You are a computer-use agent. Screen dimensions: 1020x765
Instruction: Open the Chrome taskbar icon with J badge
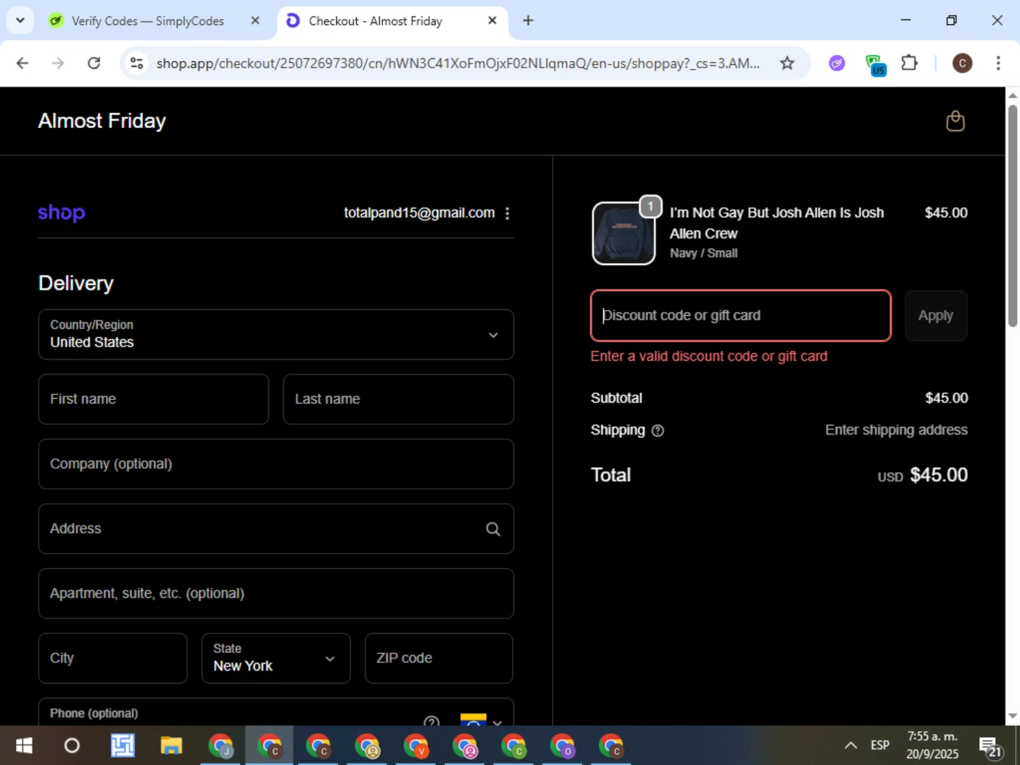(220, 746)
